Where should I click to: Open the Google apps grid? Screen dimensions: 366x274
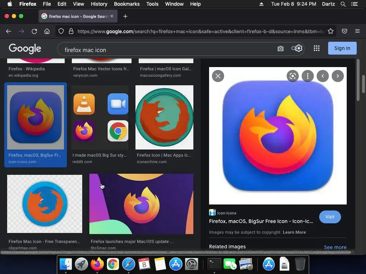pyautogui.click(x=317, y=48)
